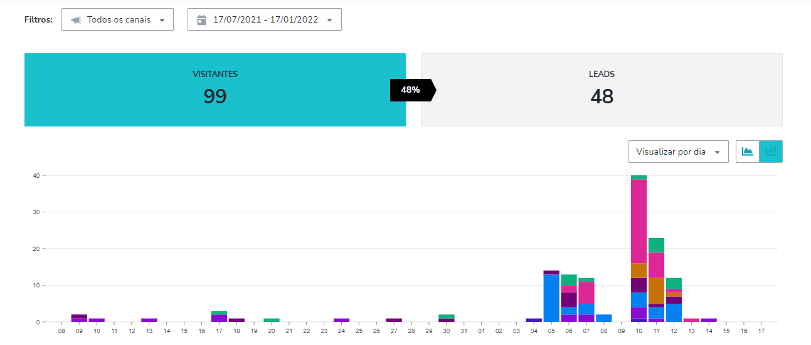Click the tall blue bar on day 05
Viewport: 811px width, 345px height.
(x=551, y=297)
